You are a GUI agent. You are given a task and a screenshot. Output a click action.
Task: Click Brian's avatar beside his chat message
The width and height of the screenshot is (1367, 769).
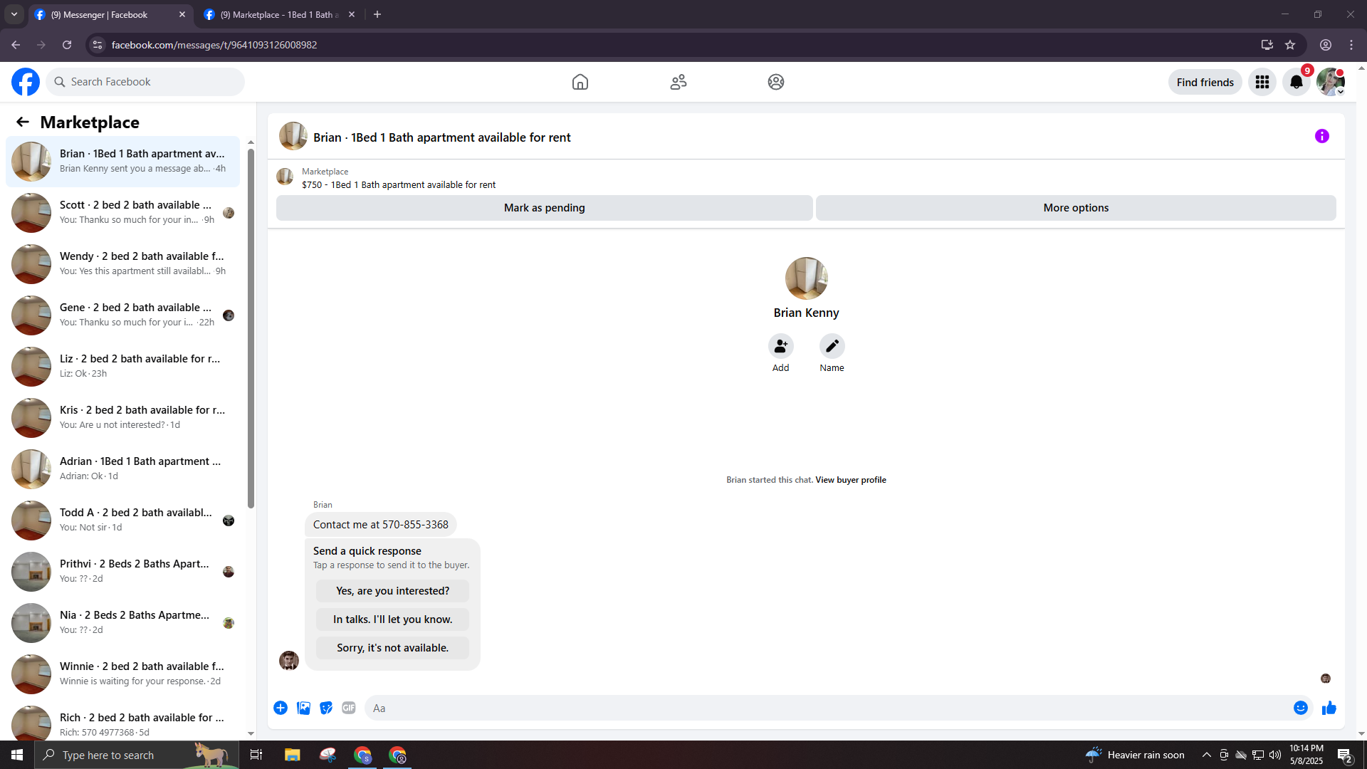tap(289, 661)
